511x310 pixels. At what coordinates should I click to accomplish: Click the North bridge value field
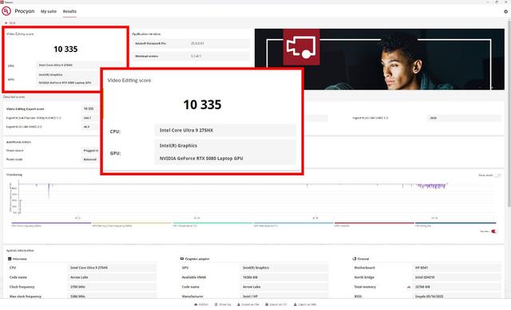pos(456,277)
